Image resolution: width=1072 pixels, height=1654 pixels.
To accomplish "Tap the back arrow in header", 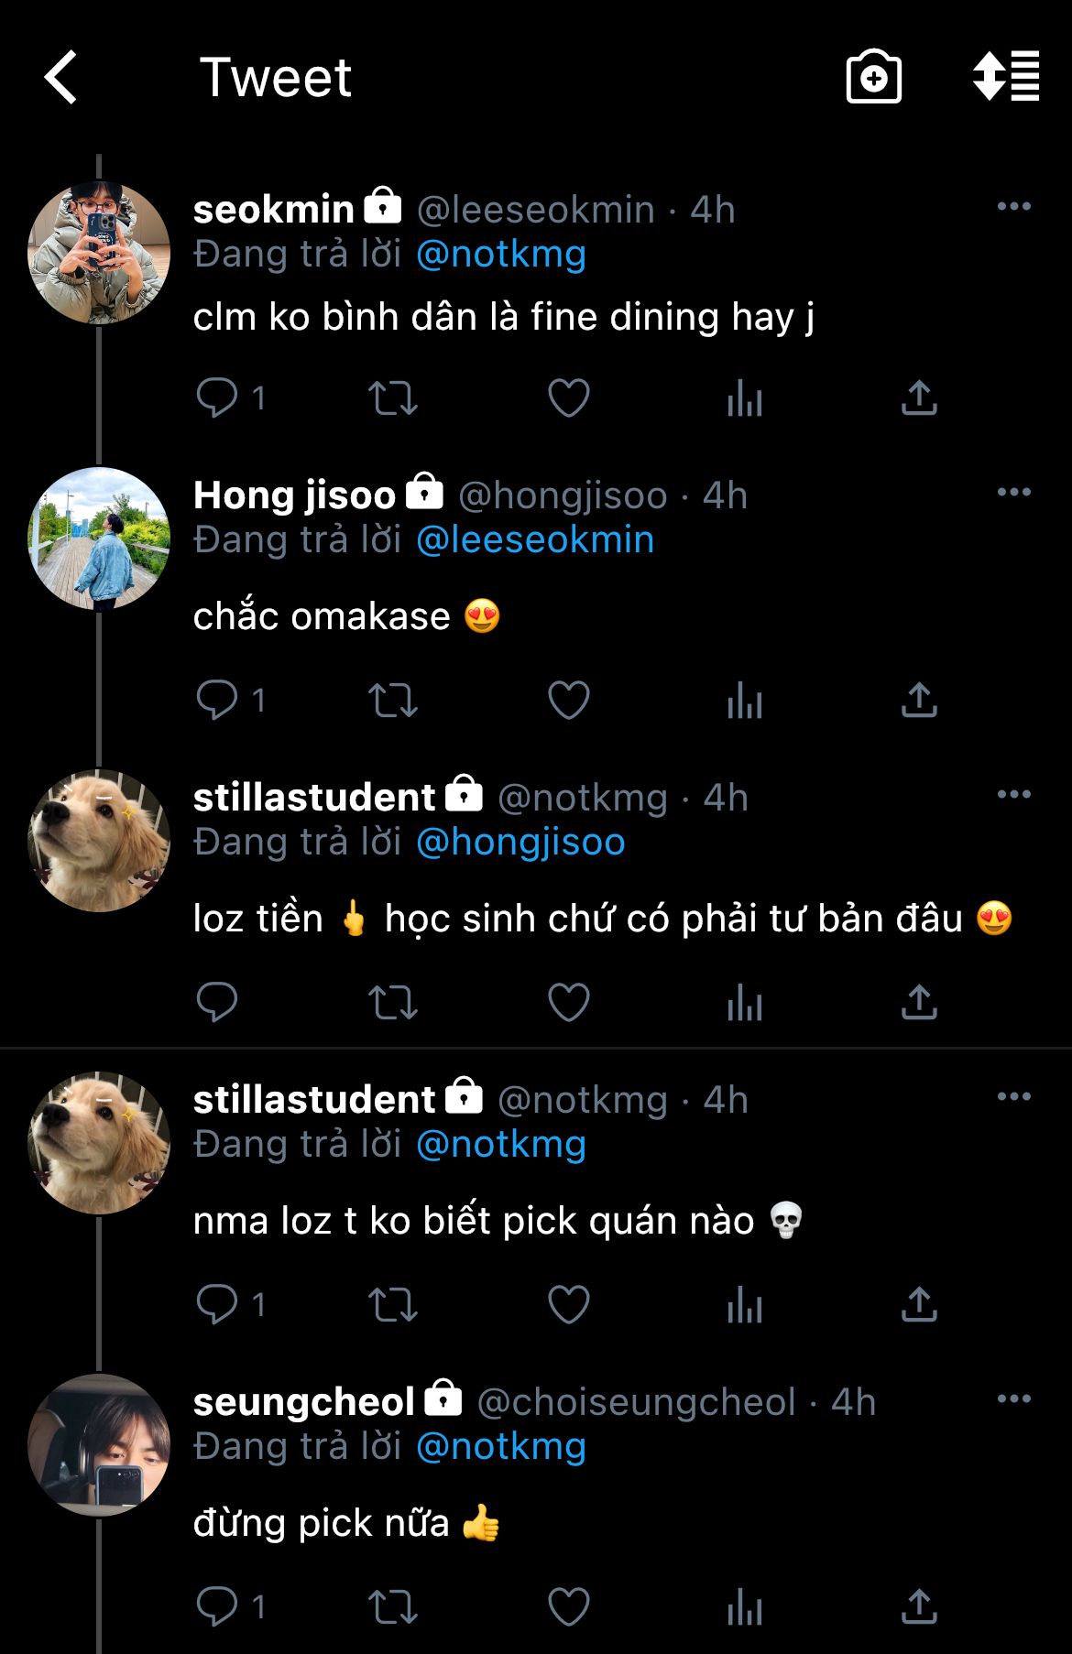I will (61, 77).
